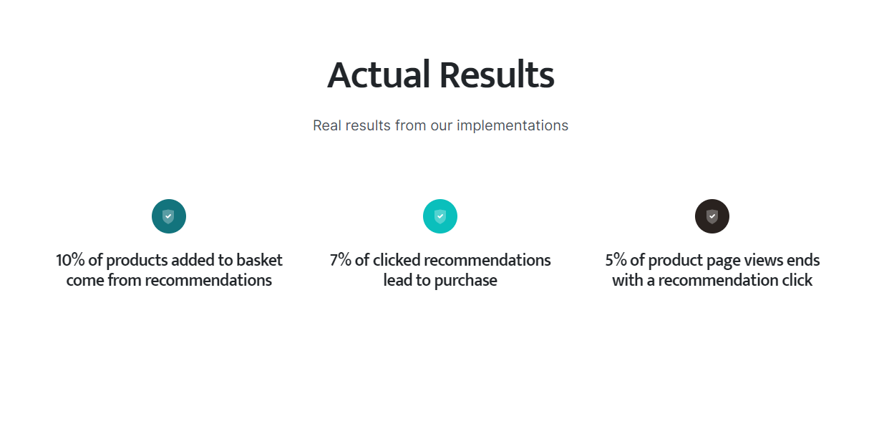The width and height of the screenshot is (884, 424).
Task: Click the turquoise shield checkmark icon
Action: pos(440,216)
